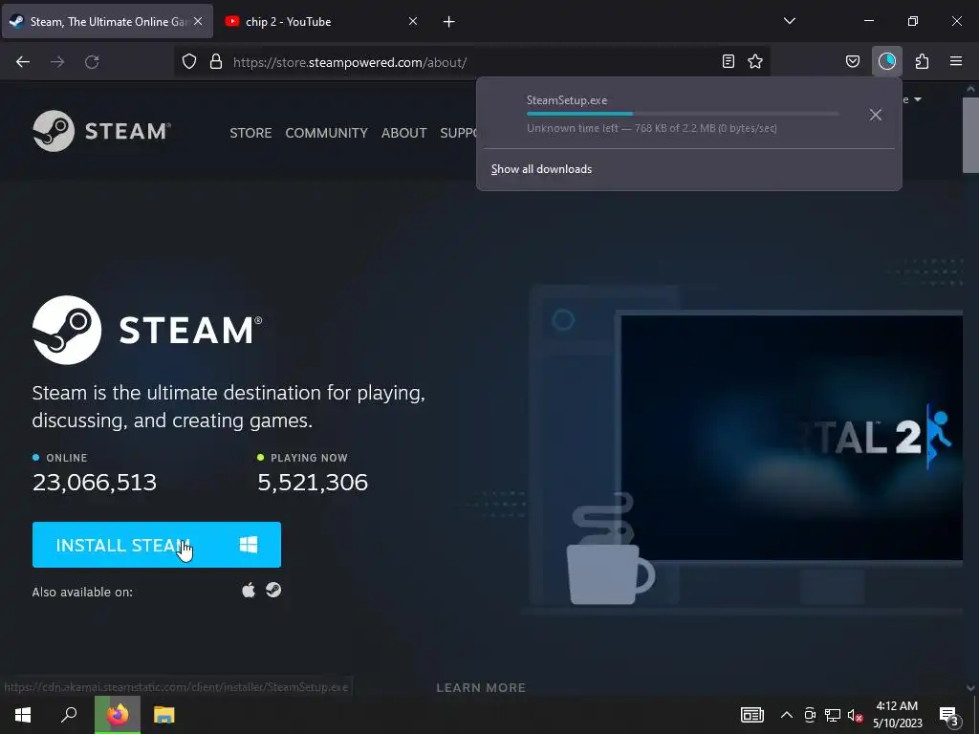Viewport: 979px width, 734px height.
Task: Click the browser forward arrow
Action: point(57,62)
